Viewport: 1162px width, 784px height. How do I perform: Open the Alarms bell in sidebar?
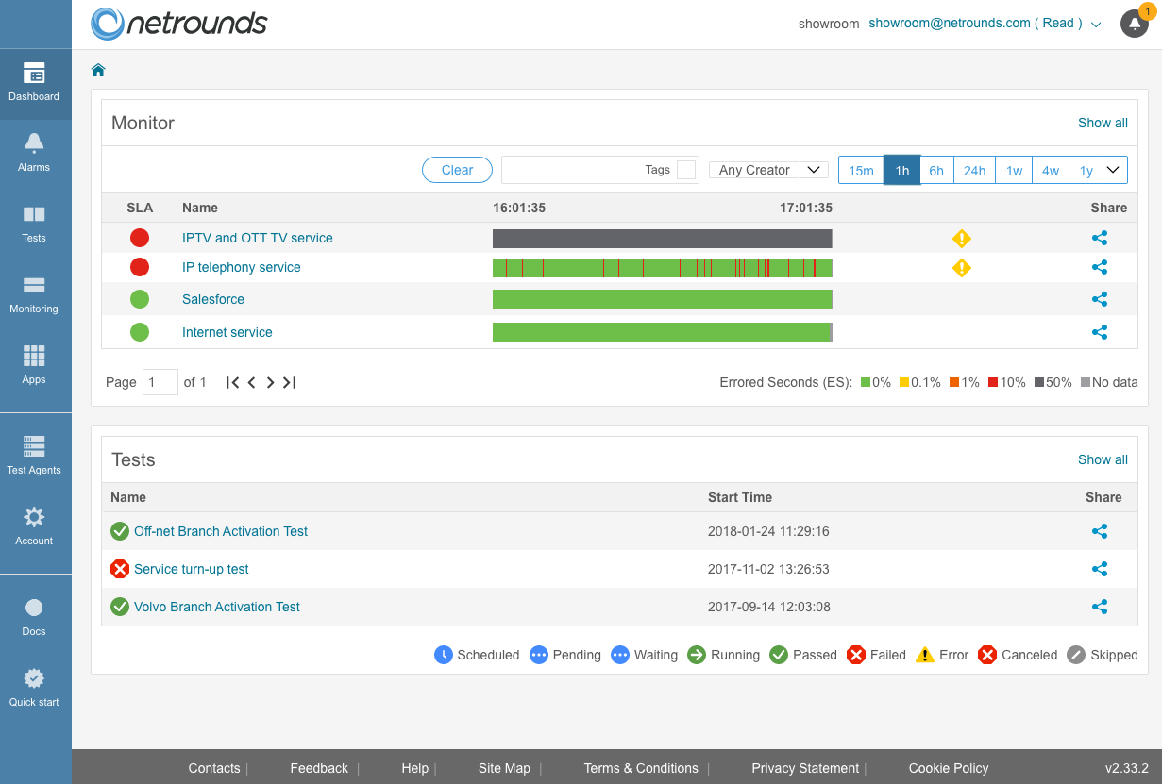tap(34, 153)
